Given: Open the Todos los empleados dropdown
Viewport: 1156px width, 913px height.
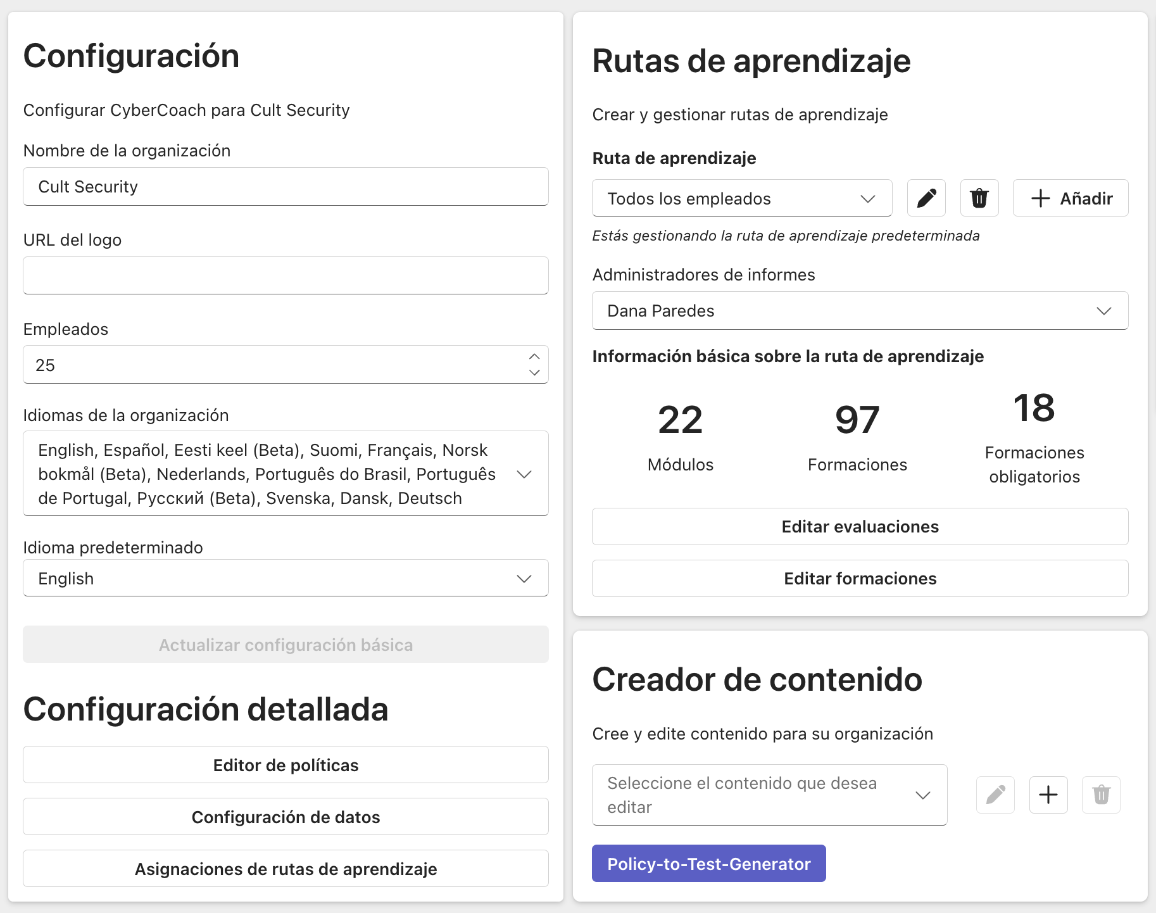Looking at the screenshot, I should [x=741, y=198].
